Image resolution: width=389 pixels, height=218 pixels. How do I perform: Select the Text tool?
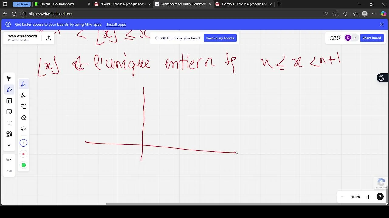tap(9, 123)
